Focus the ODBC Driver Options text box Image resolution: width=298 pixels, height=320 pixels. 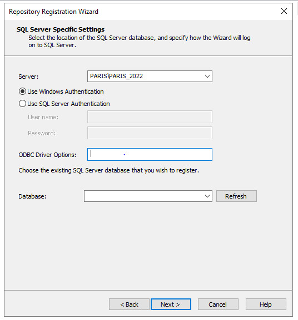click(150, 155)
